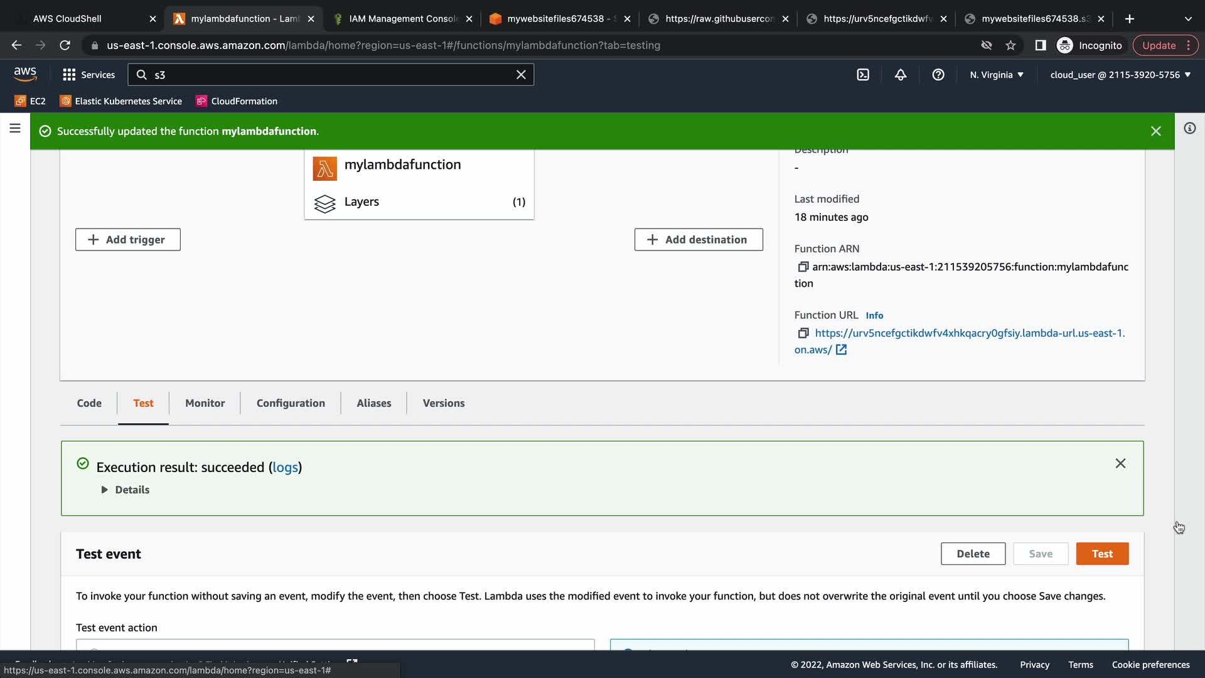Bookmark this page with the star icon
Viewport: 1205px width, 678px height.
[x=1010, y=45]
